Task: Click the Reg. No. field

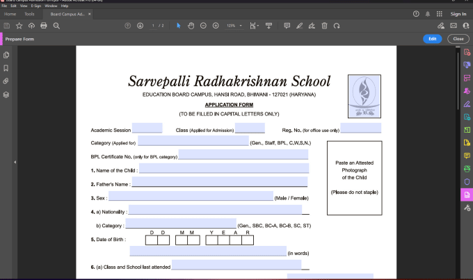Action: [x=361, y=128]
